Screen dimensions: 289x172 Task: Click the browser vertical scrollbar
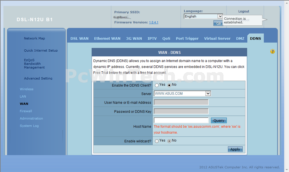[287, 86]
